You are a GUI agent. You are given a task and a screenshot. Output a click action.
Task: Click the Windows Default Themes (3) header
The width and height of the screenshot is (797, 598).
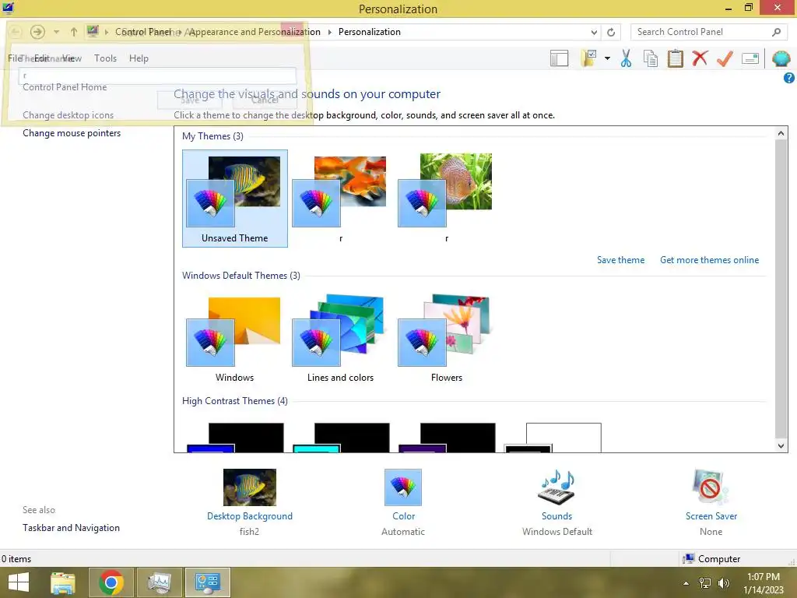(241, 276)
